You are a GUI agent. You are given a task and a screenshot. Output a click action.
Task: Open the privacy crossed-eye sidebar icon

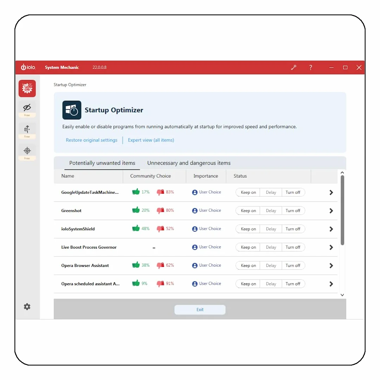click(27, 107)
